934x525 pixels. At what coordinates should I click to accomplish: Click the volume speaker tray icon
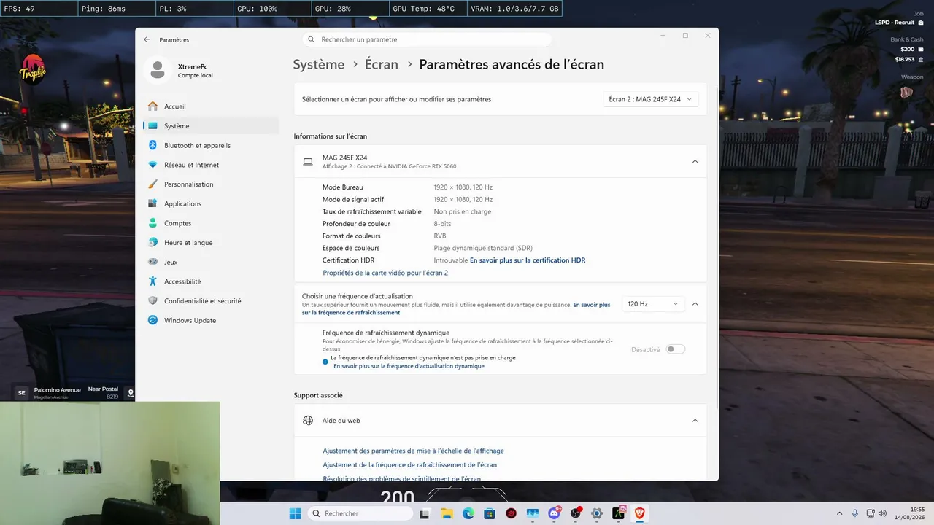[882, 513]
